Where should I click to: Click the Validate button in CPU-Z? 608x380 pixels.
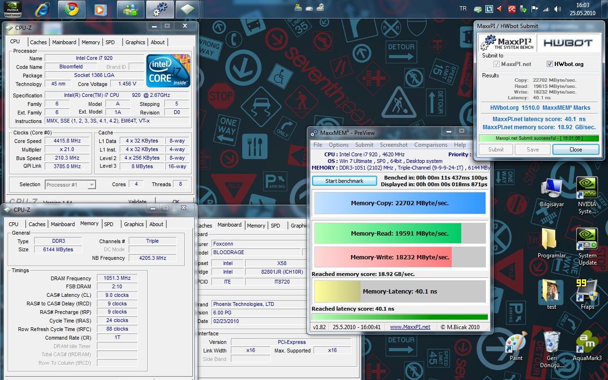coord(137,201)
